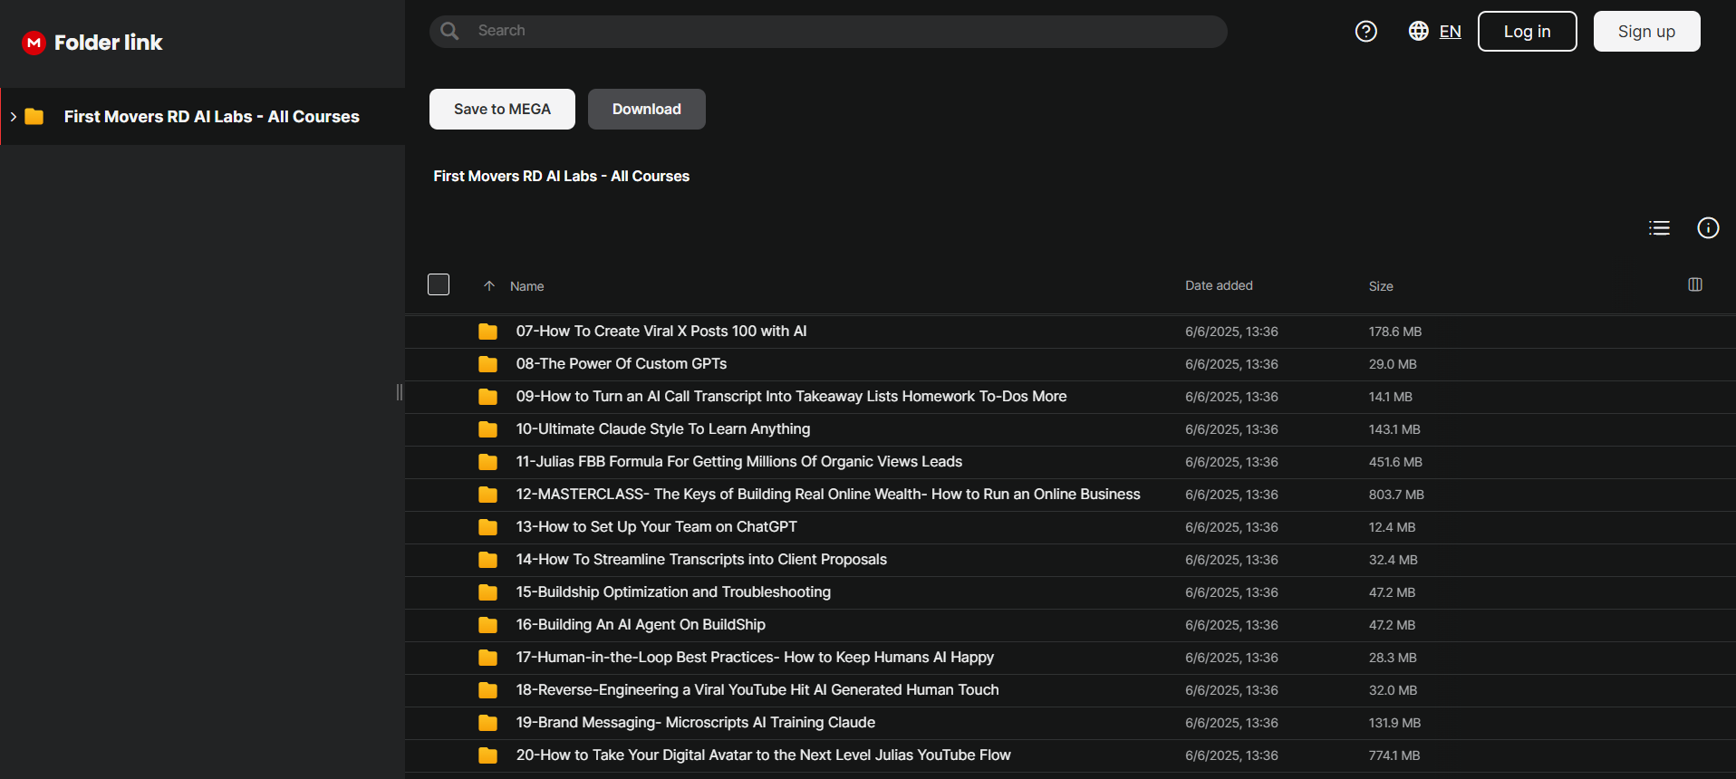Open 09-How to Turn an AI Call Transcript folder name
The width and height of the screenshot is (1736, 779).
pos(791,397)
